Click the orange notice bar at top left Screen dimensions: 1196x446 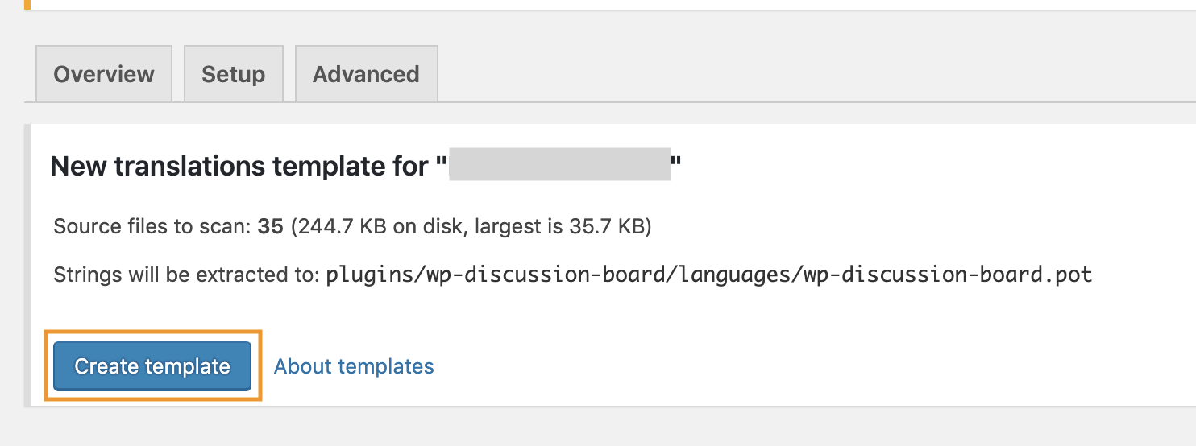[27, 4]
